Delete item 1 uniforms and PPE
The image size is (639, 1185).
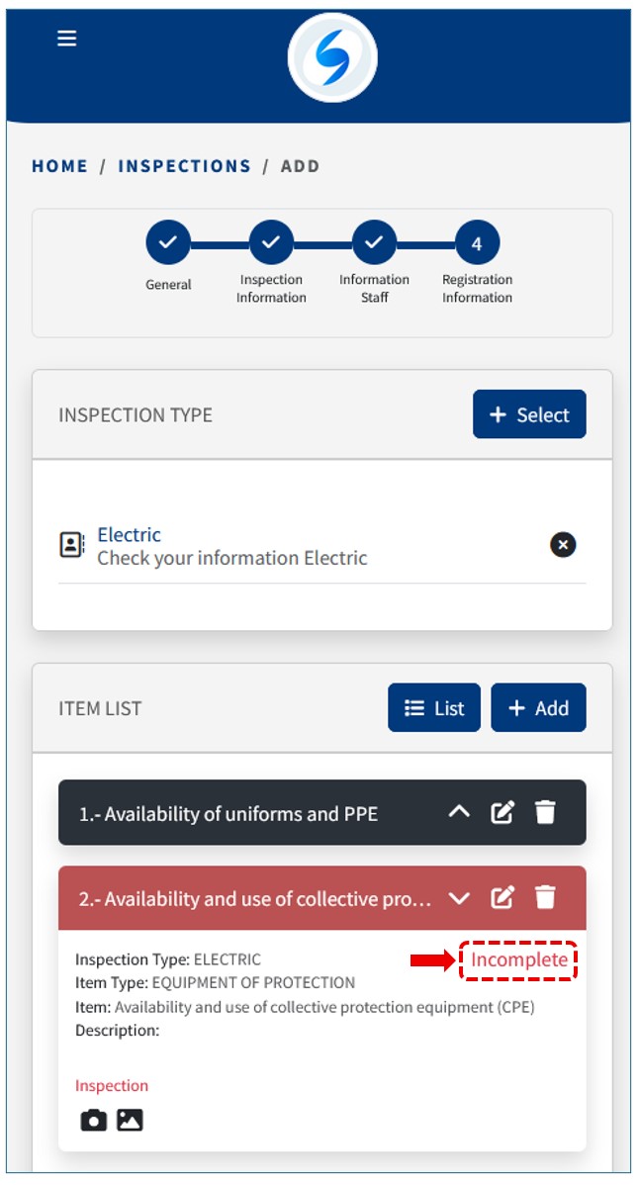pos(545,813)
